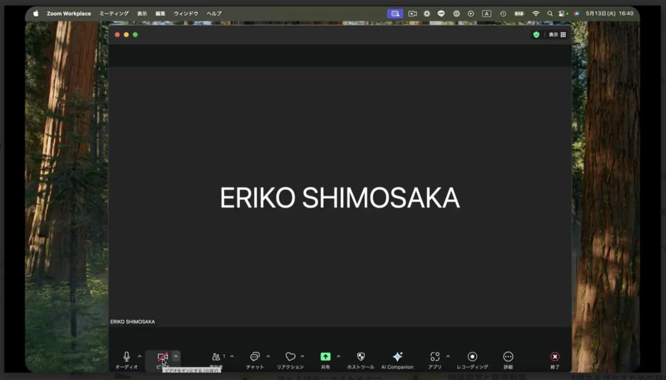Mute the microphone audio

pos(128,357)
